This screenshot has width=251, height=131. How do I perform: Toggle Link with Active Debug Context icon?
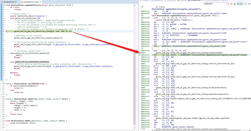tap(238, 4)
